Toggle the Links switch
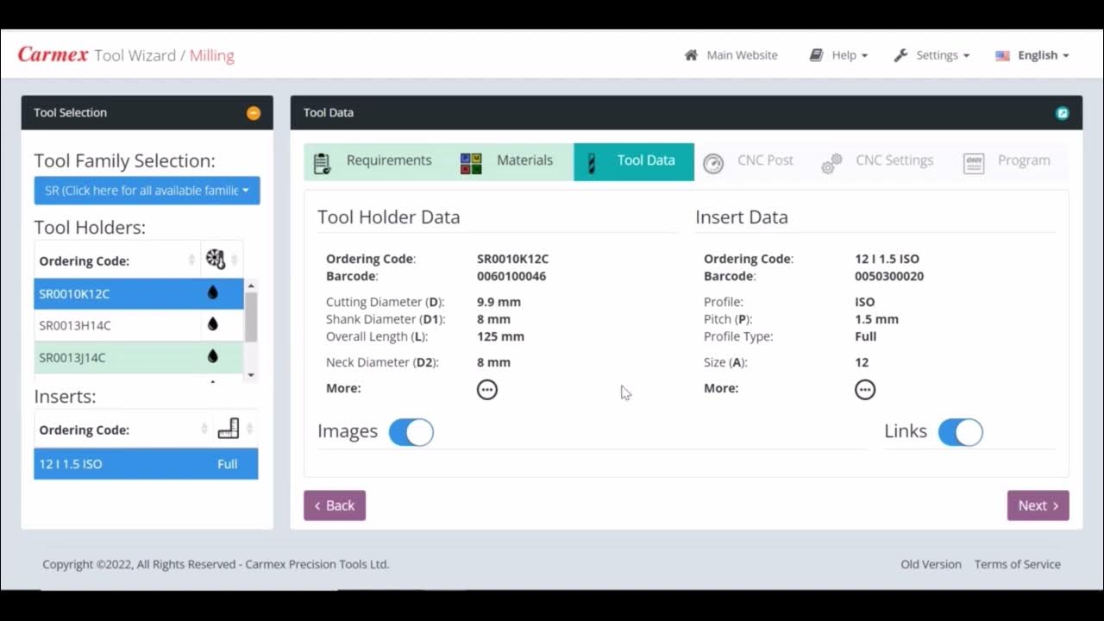 961,432
